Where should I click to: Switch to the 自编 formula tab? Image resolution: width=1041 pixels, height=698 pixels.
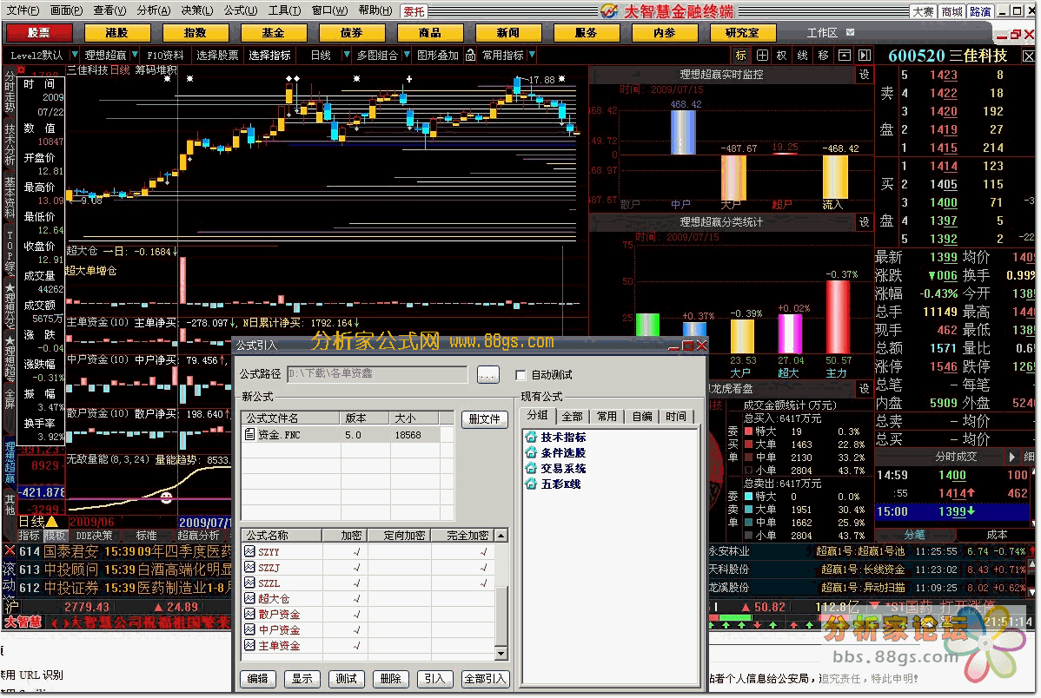point(642,417)
